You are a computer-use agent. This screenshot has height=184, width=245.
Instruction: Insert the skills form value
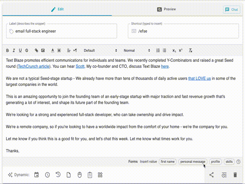click(x=229, y=162)
